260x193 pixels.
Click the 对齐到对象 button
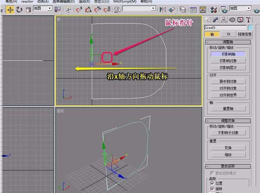point(228,88)
